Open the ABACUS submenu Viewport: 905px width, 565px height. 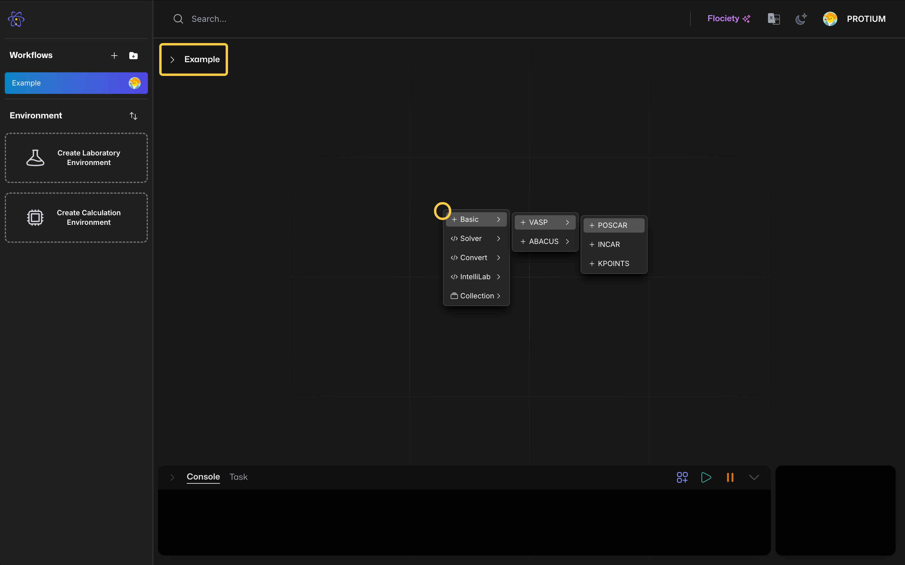click(544, 242)
